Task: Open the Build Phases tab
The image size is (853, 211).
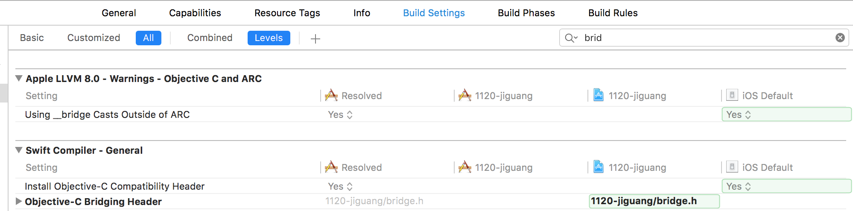Action: click(x=526, y=13)
